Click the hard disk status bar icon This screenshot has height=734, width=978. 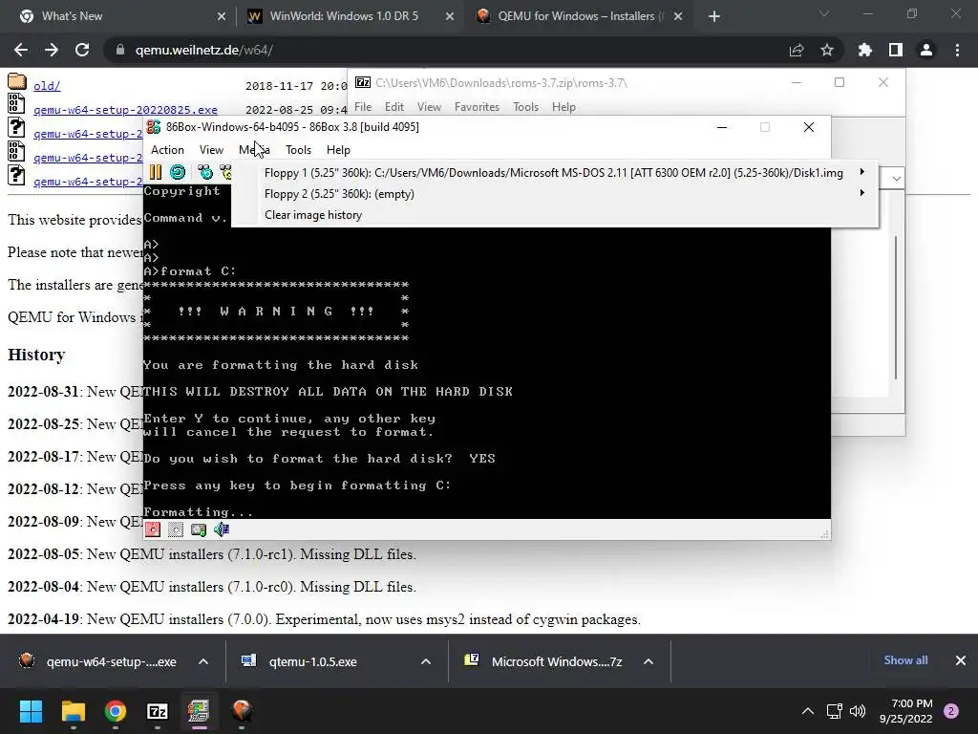199,529
